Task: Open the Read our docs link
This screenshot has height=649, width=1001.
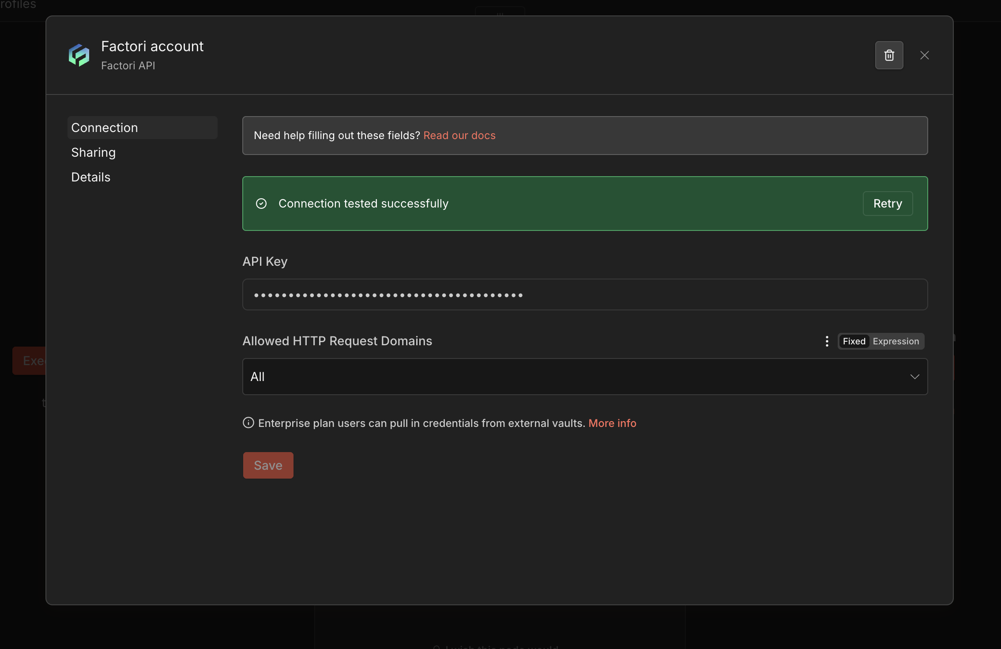Action: (459, 136)
